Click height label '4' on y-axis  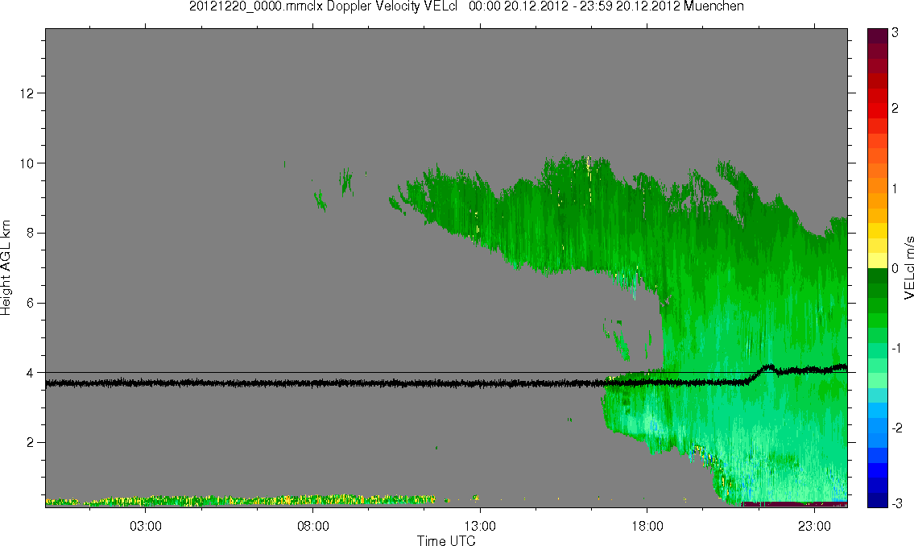31,372
